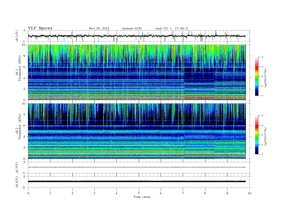281x217 pixels.
Task: Click the "6" tick on the time axis
Action: [161, 193]
